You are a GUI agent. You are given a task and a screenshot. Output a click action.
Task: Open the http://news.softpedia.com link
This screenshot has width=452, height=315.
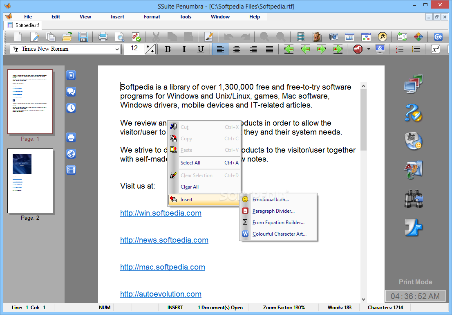pyautogui.click(x=164, y=240)
